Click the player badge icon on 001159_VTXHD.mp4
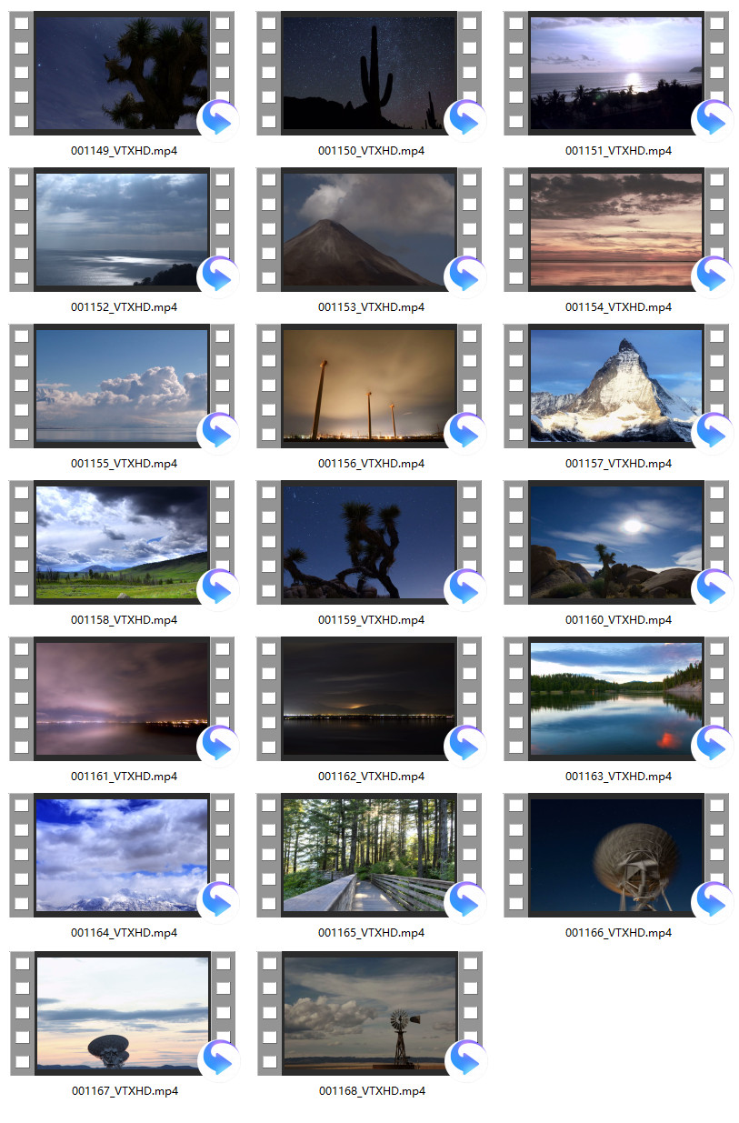This screenshot has height=1123, width=739. (x=465, y=588)
